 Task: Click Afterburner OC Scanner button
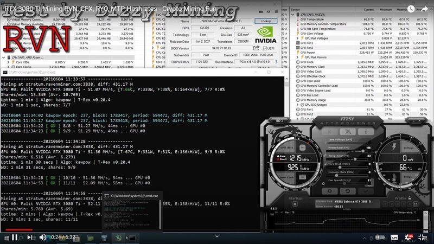[x=348, y=132]
